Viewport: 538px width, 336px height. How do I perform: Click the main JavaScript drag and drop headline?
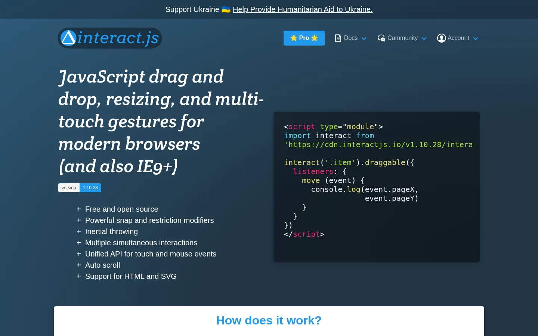pos(161,121)
